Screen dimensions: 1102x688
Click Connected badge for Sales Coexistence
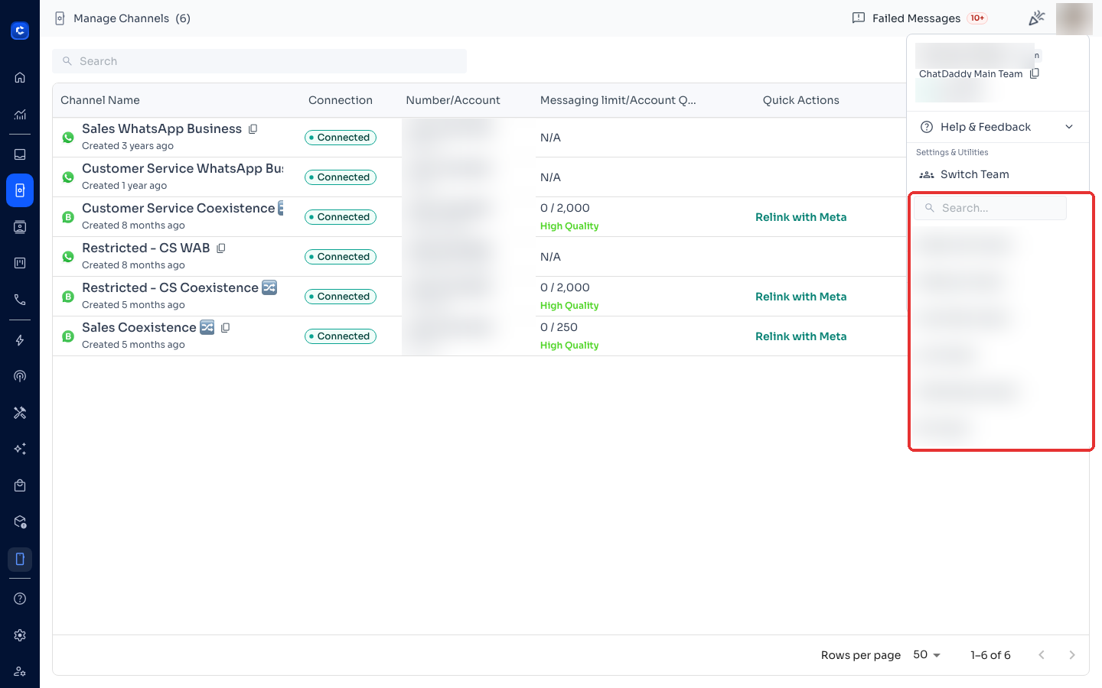point(341,336)
